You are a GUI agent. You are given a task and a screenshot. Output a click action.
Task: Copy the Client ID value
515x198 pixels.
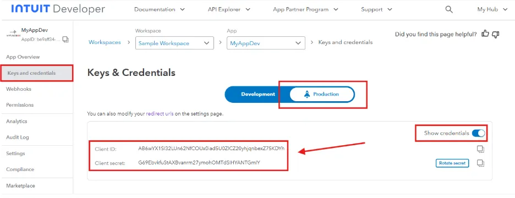click(x=480, y=149)
